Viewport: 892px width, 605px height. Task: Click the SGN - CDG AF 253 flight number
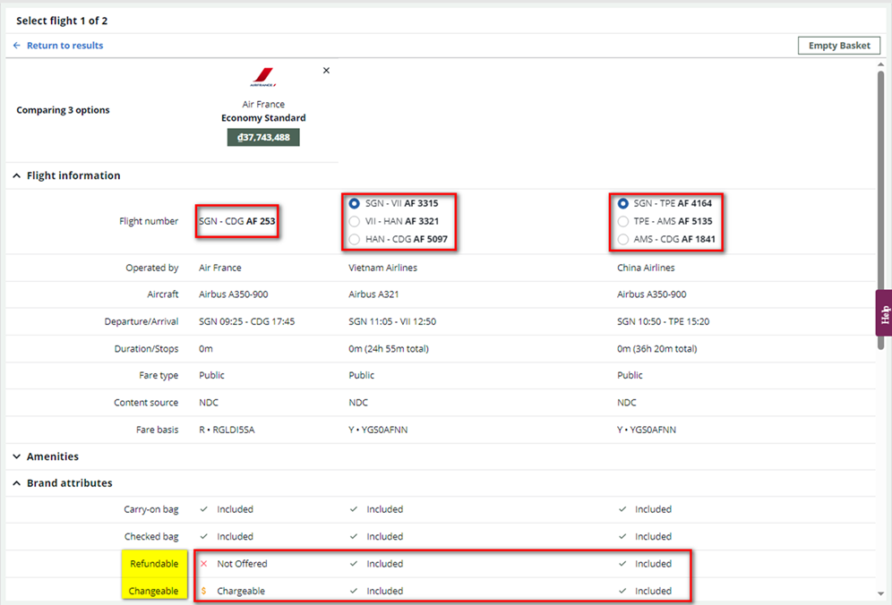pos(236,221)
